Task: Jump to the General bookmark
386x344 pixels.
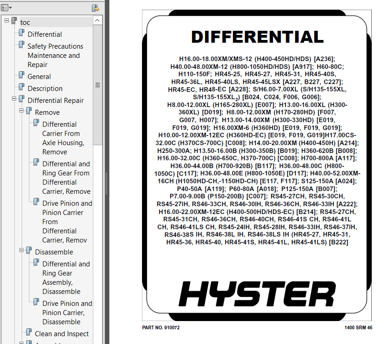Action: coord(39,77)
